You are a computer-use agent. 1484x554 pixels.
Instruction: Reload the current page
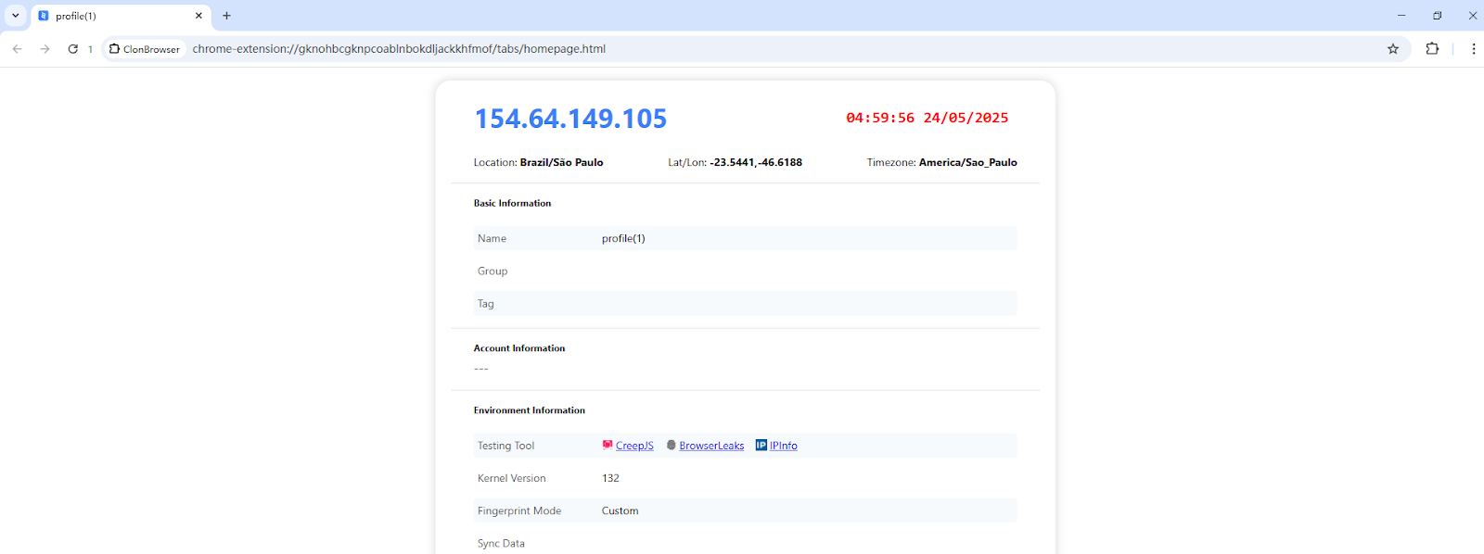(72, 49)
